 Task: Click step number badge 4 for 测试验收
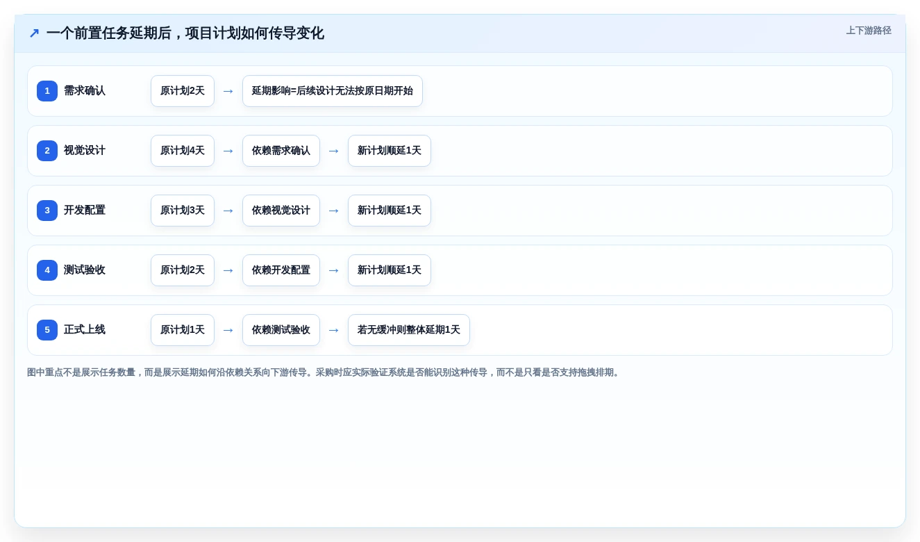pos(47,270)
